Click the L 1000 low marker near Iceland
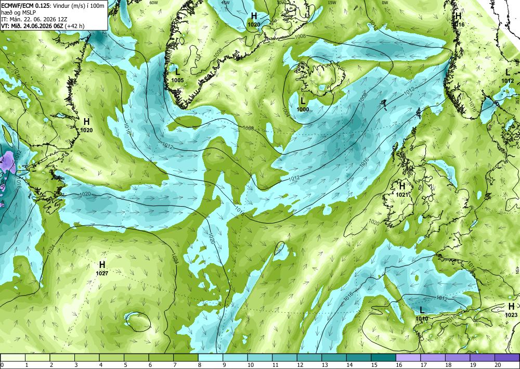This screenshot has width=520, height=369. [303, 104]
